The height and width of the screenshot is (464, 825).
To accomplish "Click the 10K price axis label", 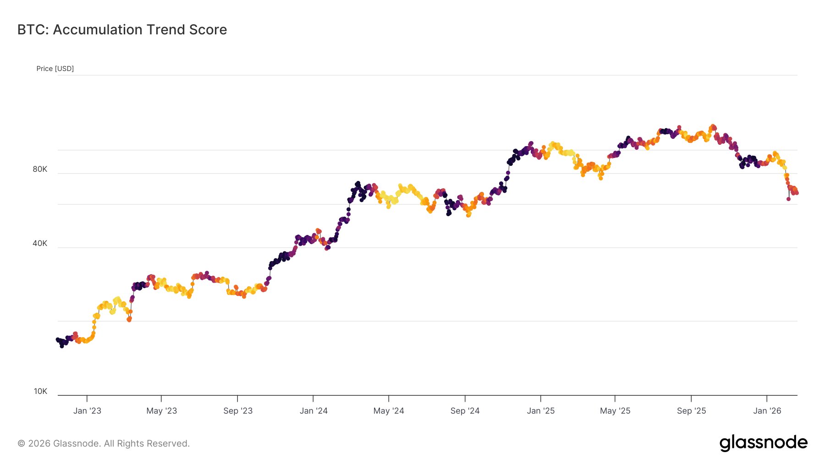I will click(40, 392).
